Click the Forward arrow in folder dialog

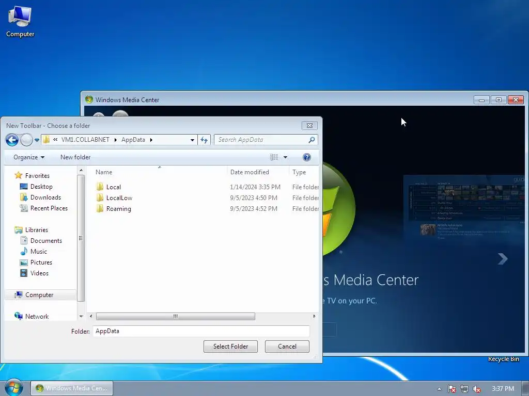tap(26, 140)
